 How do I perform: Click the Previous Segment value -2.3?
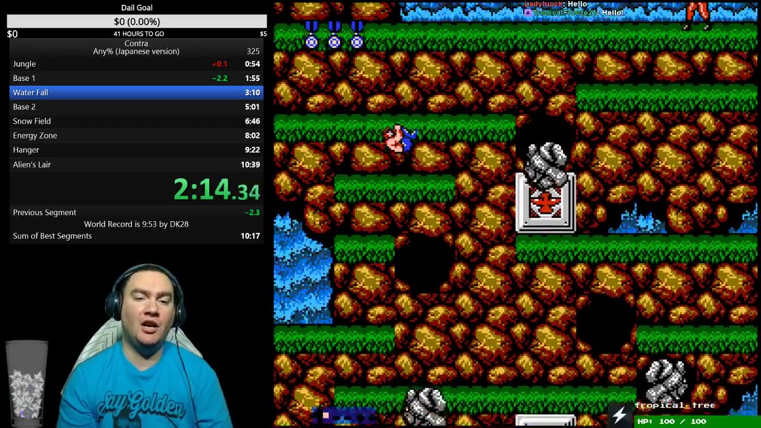click(252, 212)
